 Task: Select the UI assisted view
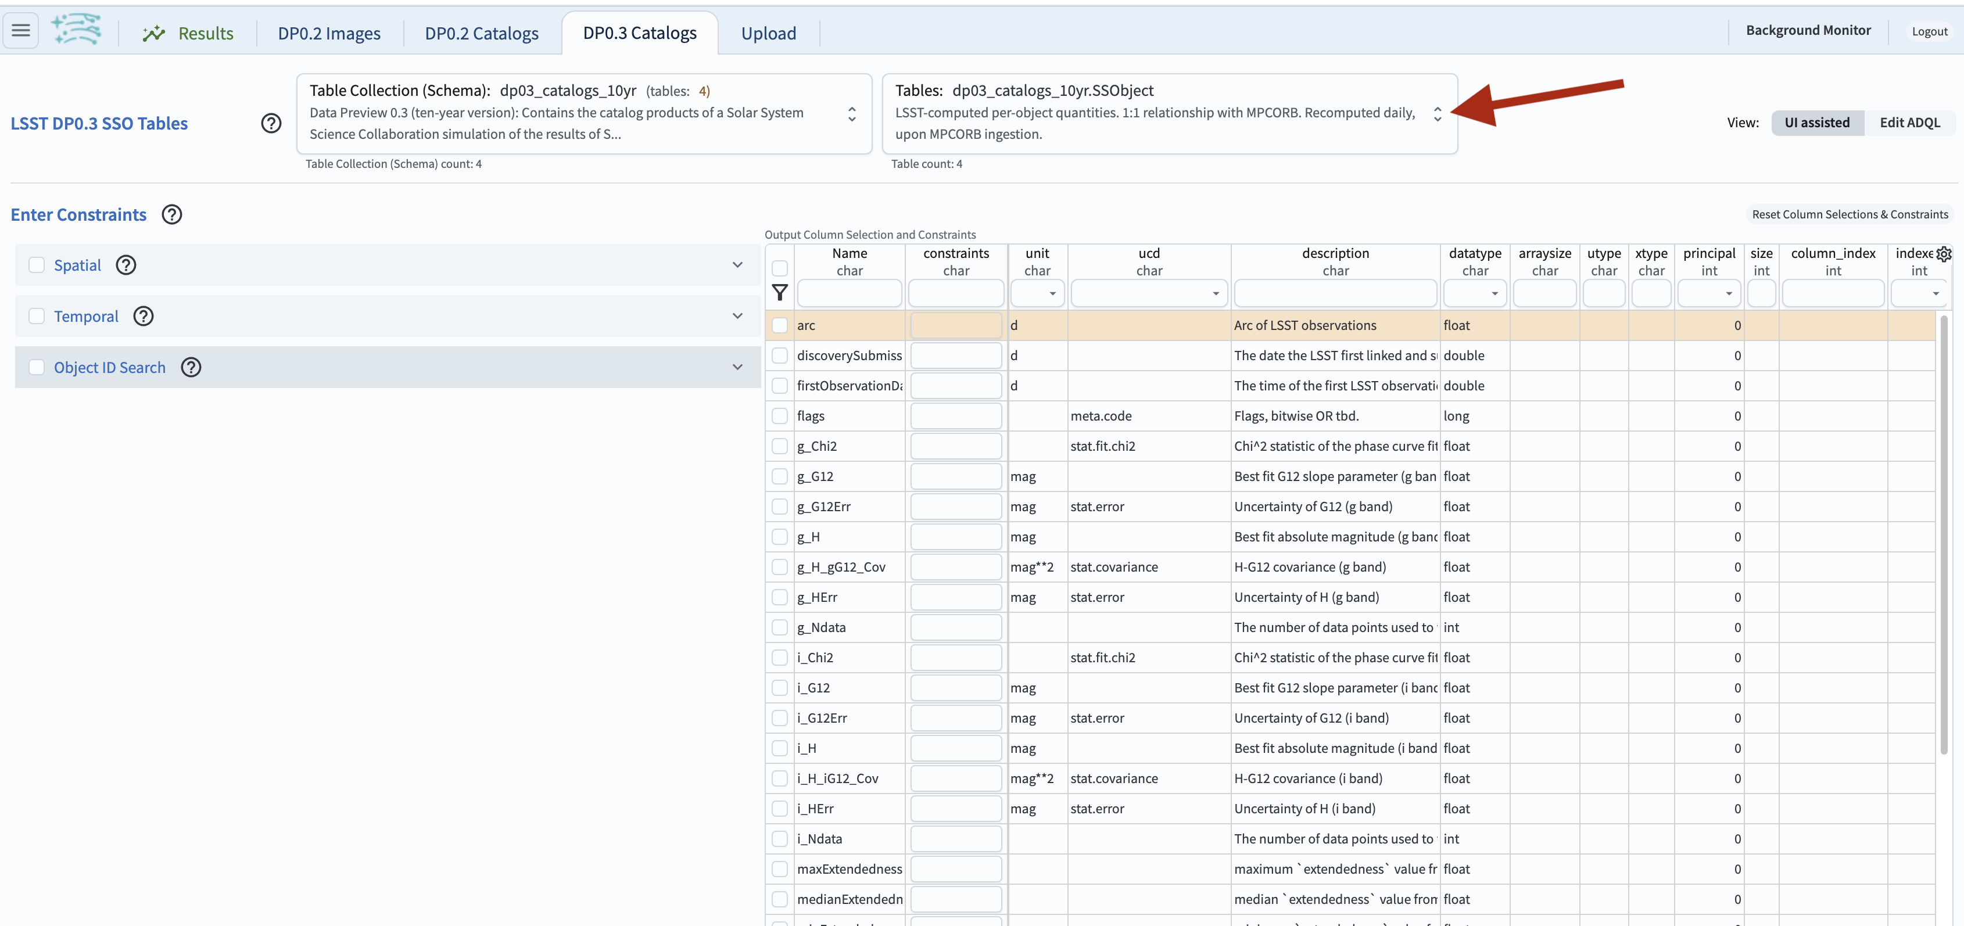tap(1817, 122)
